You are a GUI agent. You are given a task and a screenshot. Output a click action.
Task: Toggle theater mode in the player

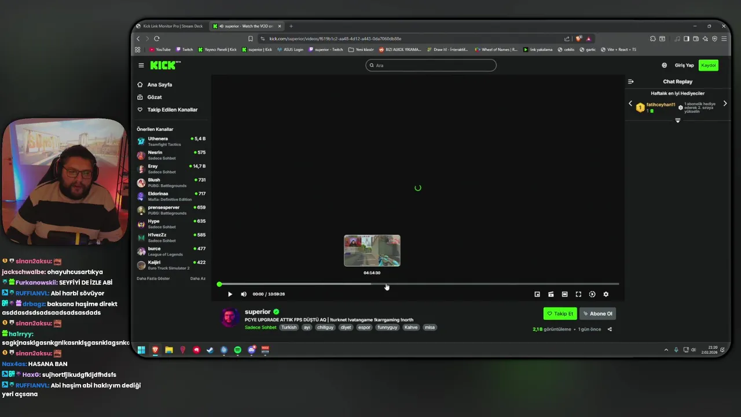tap(564, 294)
